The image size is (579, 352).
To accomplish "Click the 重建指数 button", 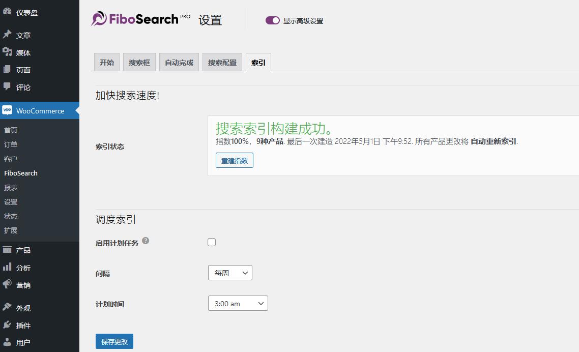I will (235, 160).
